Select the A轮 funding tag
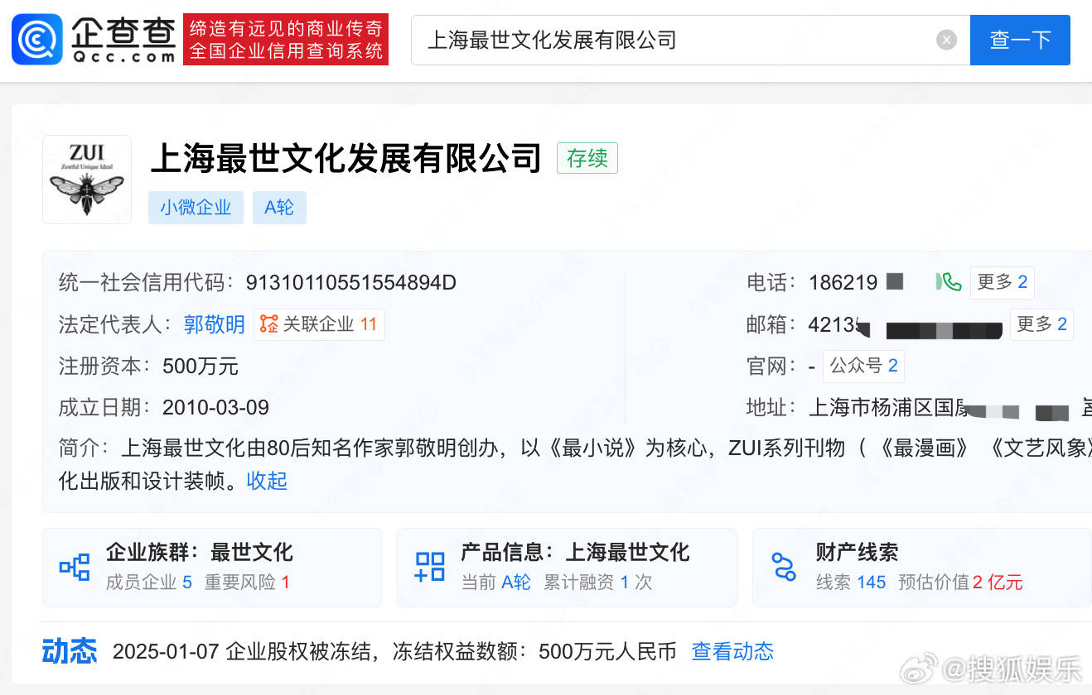The height and width of the screenshot is (695, 1092). tap(279, 208)
